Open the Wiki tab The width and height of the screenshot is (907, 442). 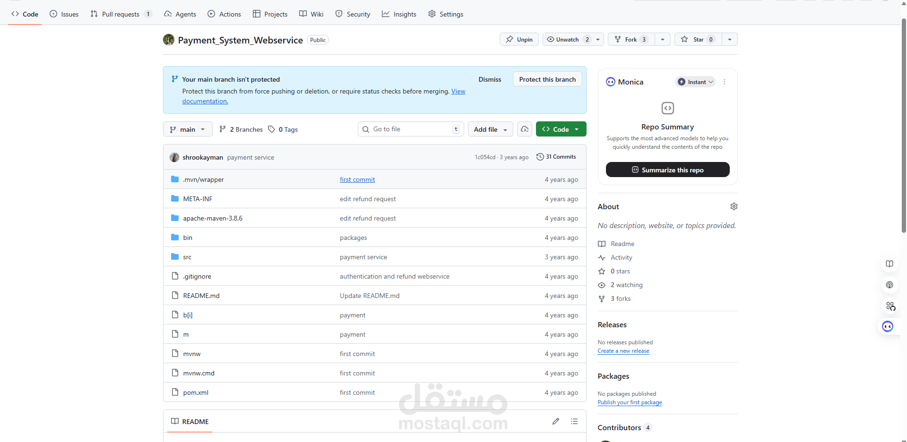(x=311, y=14)
